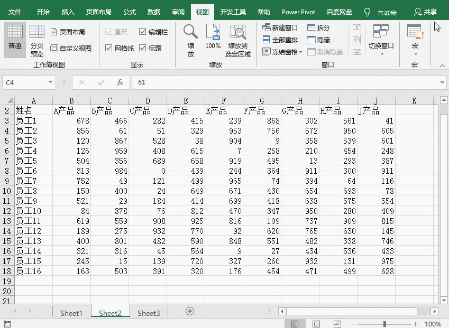Open the 开发工具 (Developer) tab

pos(233,12)
